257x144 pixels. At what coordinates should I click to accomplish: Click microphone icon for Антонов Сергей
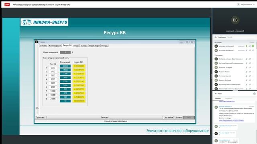click(x=246, y=76)
